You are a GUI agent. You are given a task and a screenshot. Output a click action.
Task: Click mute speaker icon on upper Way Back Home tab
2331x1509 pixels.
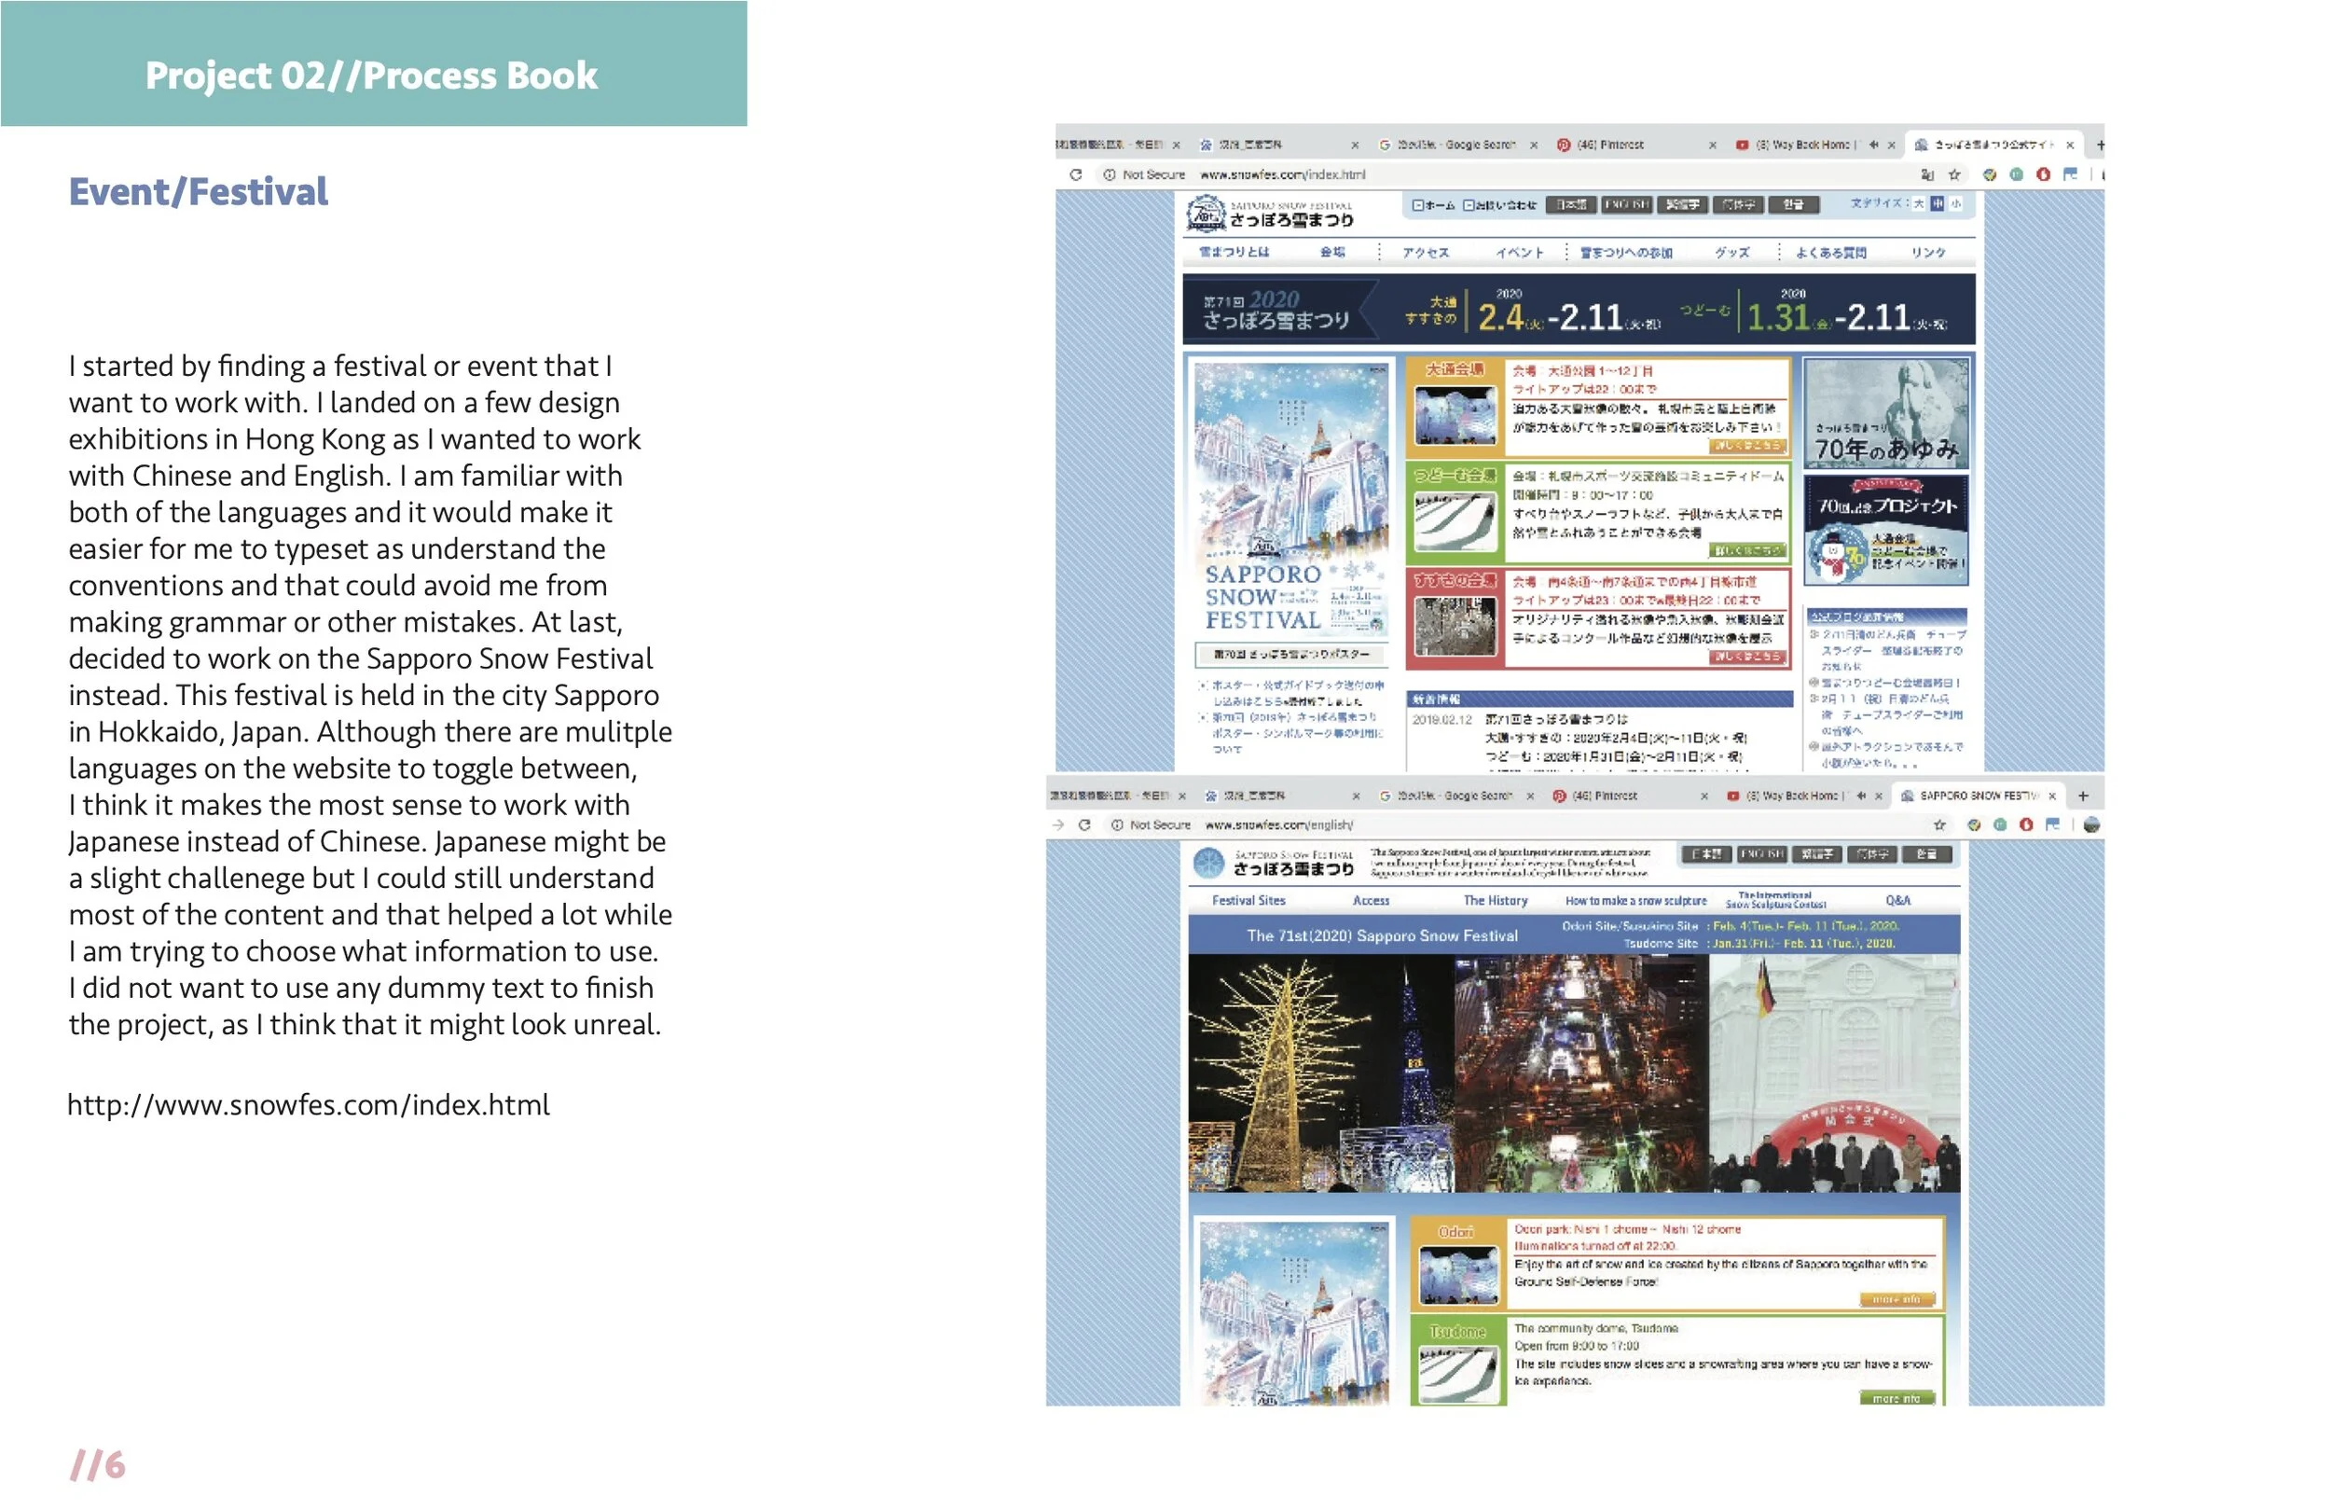tap(1873, 145)
